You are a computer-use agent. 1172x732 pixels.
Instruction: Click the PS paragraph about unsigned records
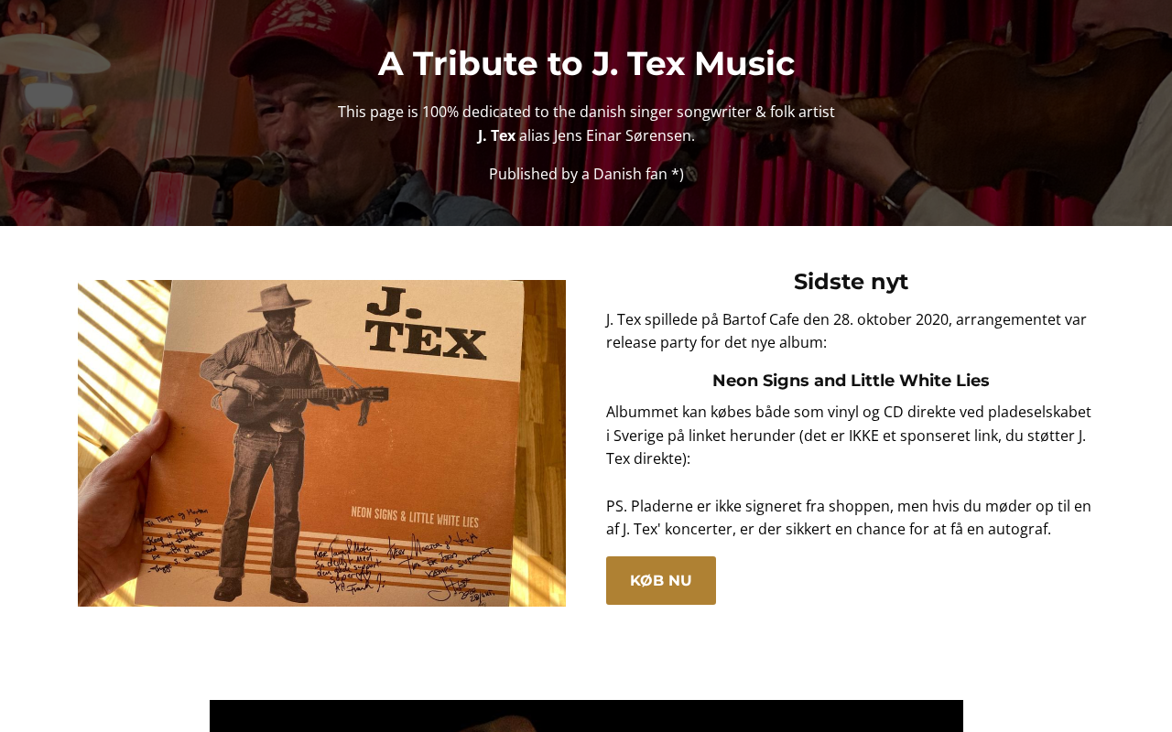(x=849, y=518)
